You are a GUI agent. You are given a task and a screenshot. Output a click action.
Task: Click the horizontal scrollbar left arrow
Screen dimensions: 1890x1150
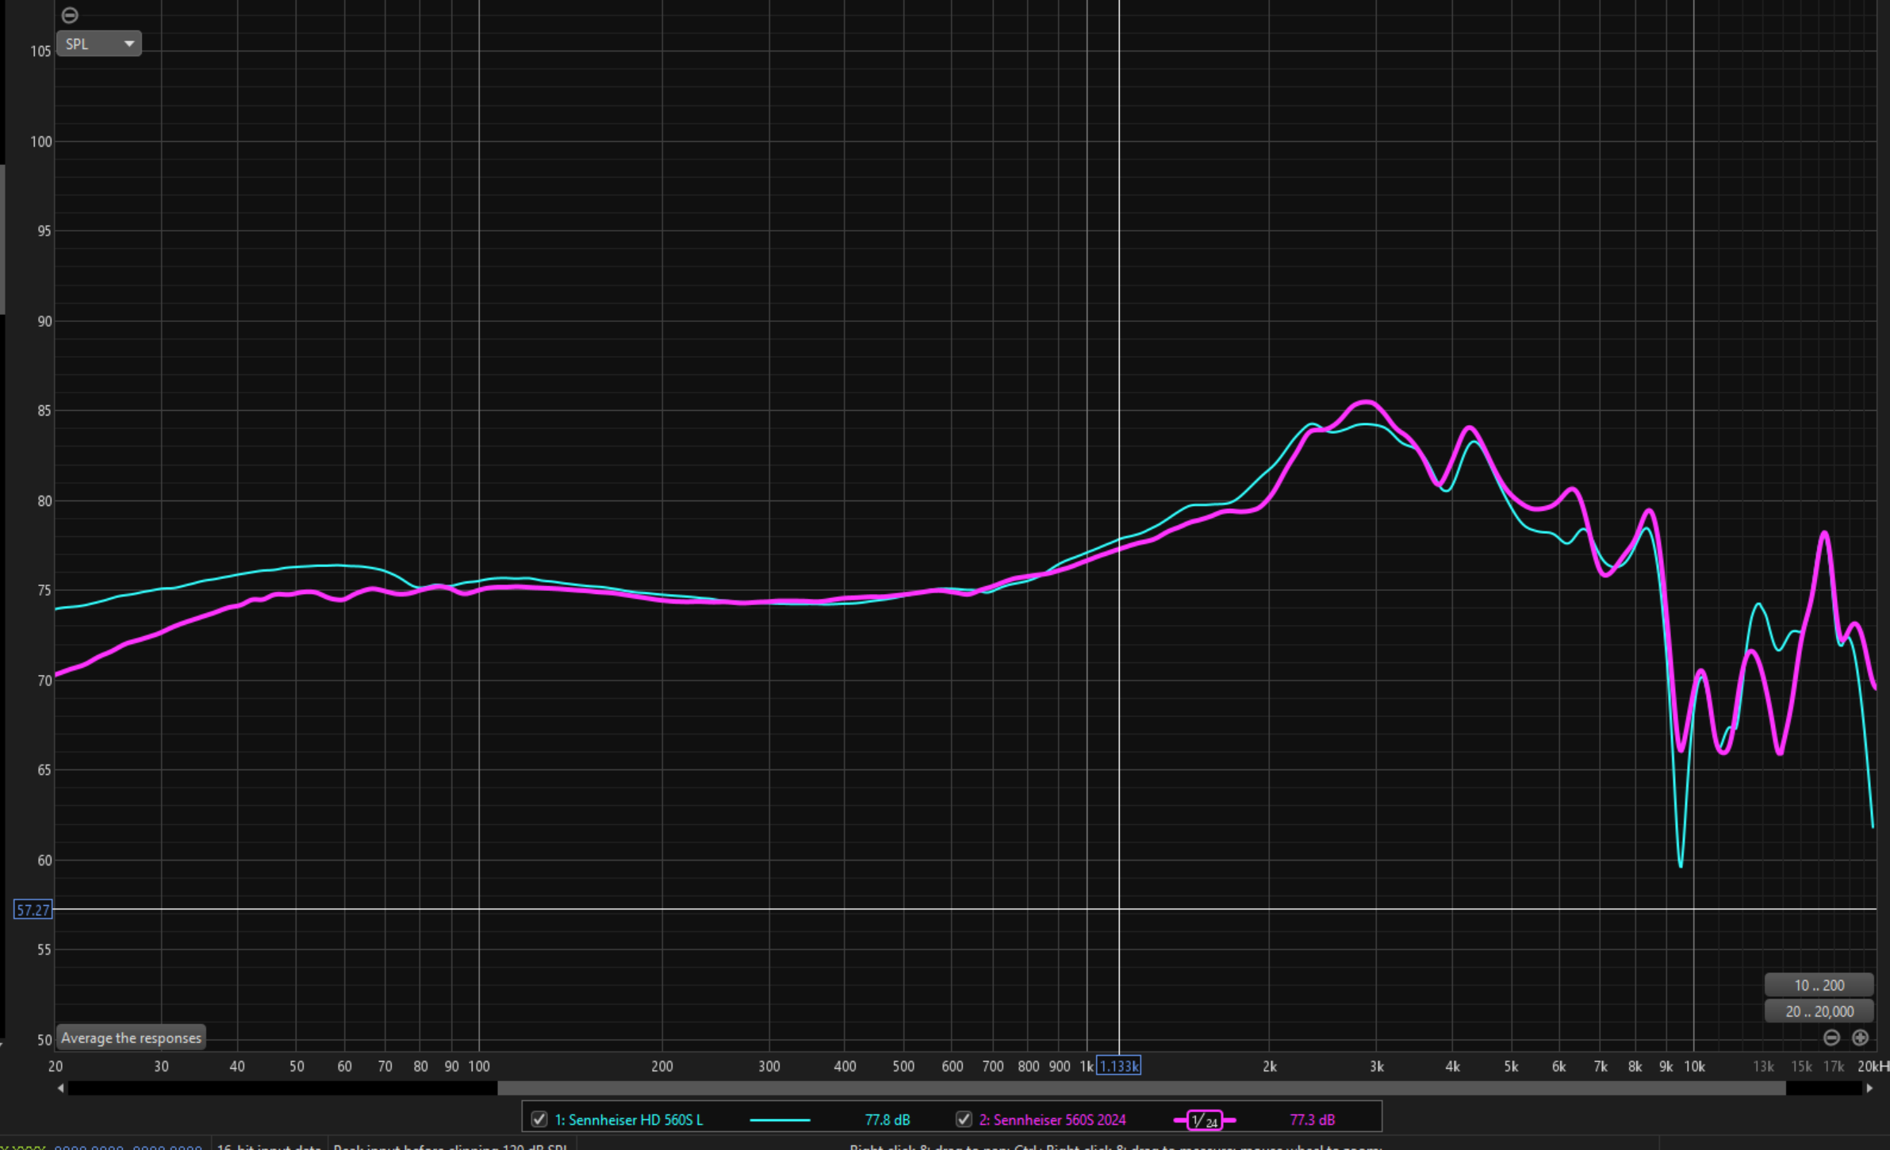tap(61, 1088)
